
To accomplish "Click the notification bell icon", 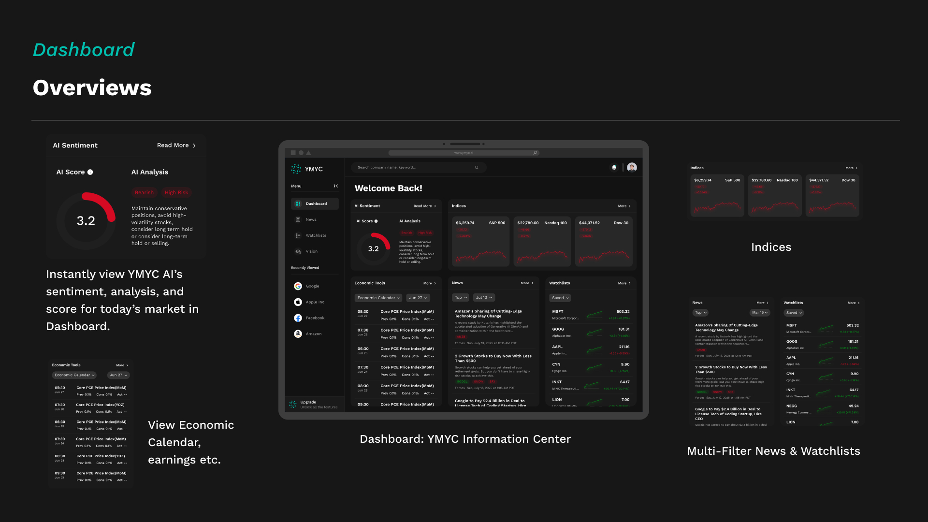I will [x=614, y=167].
